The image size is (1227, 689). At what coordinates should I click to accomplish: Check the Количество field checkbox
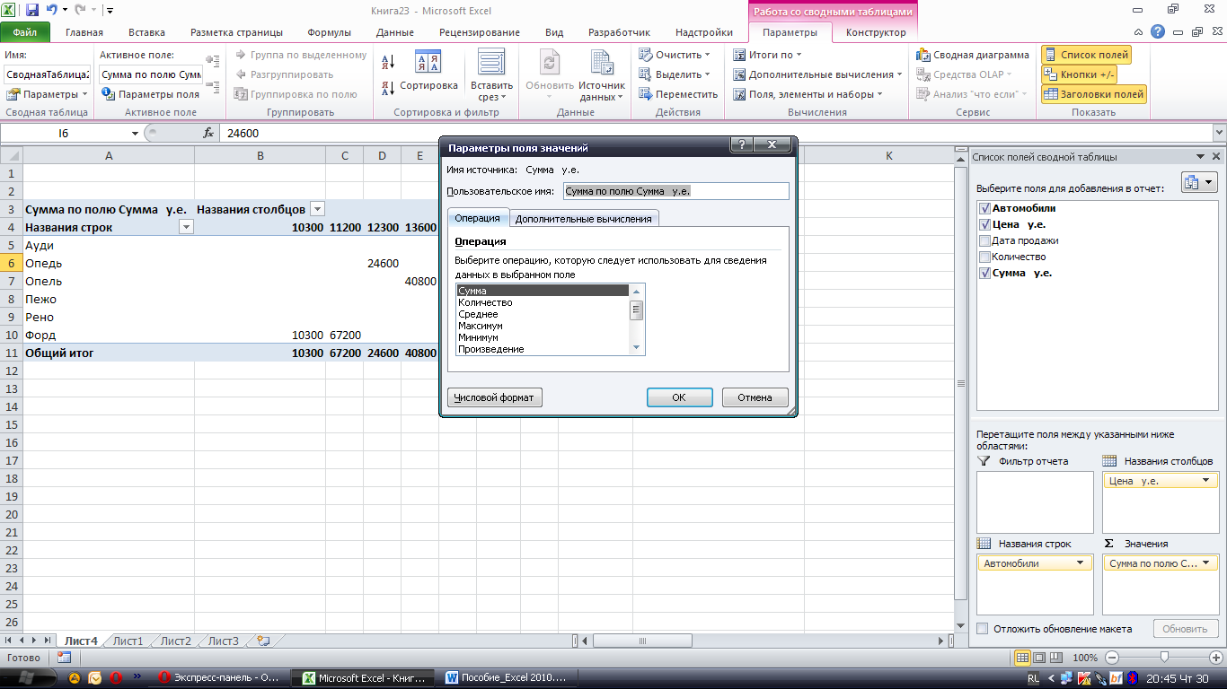coord(985,257)
